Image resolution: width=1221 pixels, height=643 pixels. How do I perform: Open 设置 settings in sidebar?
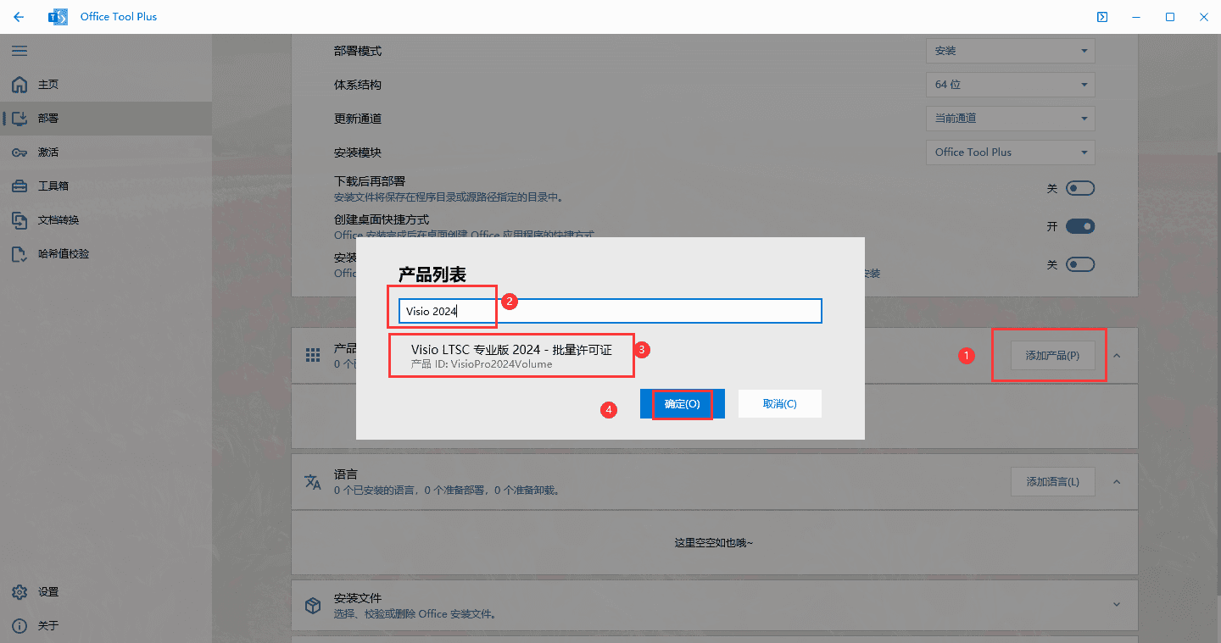(105, 592)
